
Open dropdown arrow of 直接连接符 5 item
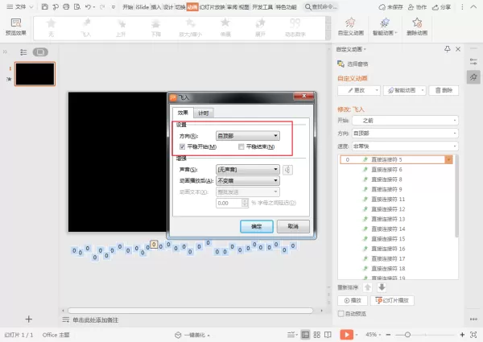tap(448, 159)
